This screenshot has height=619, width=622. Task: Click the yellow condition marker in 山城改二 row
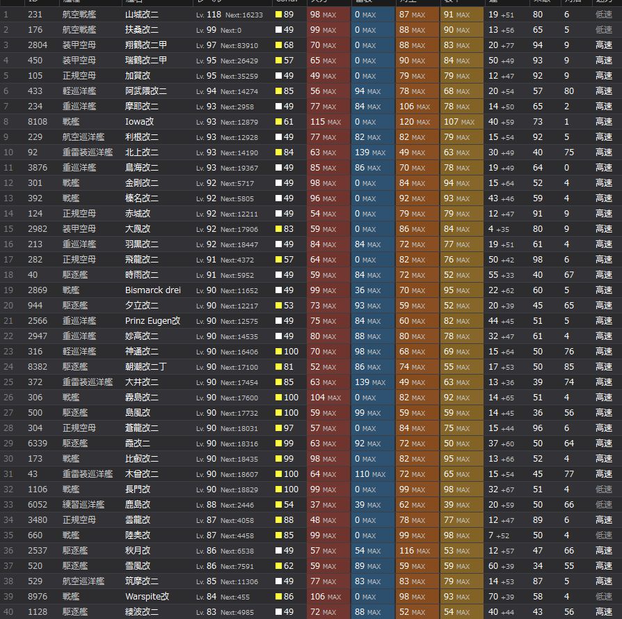point(278,15)
